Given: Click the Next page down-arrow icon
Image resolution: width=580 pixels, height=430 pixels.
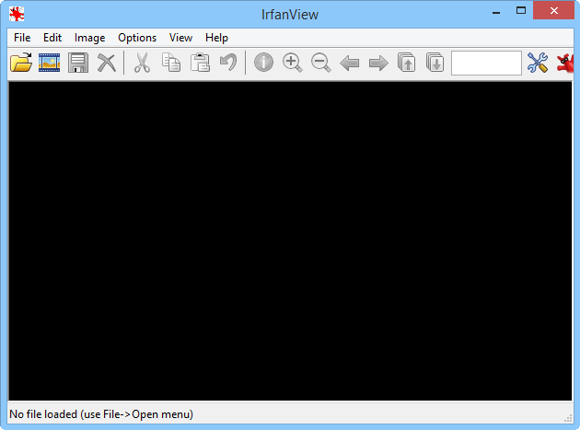Looking at the screenshot, I should 435,63.
